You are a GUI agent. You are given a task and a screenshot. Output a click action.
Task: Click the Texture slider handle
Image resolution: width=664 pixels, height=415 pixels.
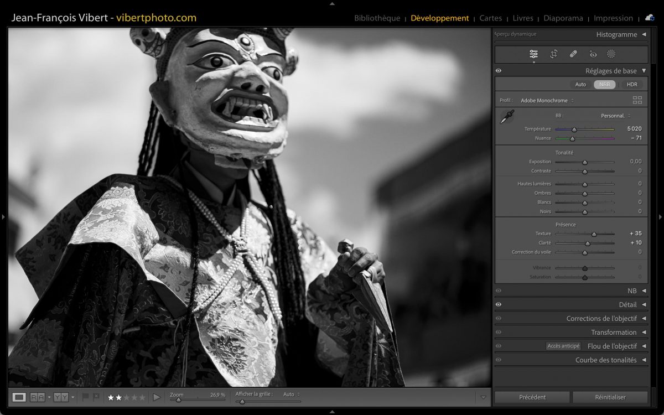click(x=594, y=234)
